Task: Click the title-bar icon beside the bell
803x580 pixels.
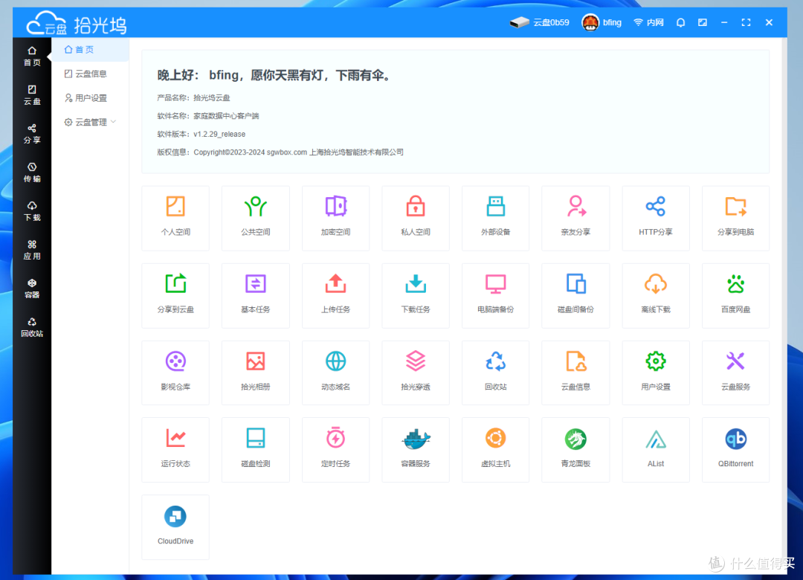Action: [x=703, y=22]
